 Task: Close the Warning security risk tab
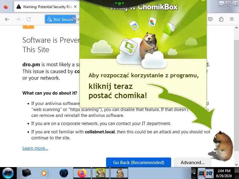click(75, 7)
